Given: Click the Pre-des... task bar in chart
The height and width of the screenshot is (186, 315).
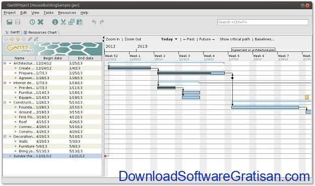Looking at the screenshot, I should point(166,88).
